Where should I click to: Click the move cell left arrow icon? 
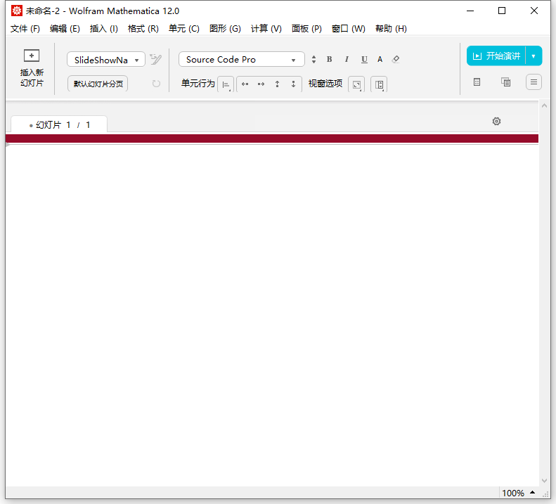pyautogui.click(x=245, y=84)
